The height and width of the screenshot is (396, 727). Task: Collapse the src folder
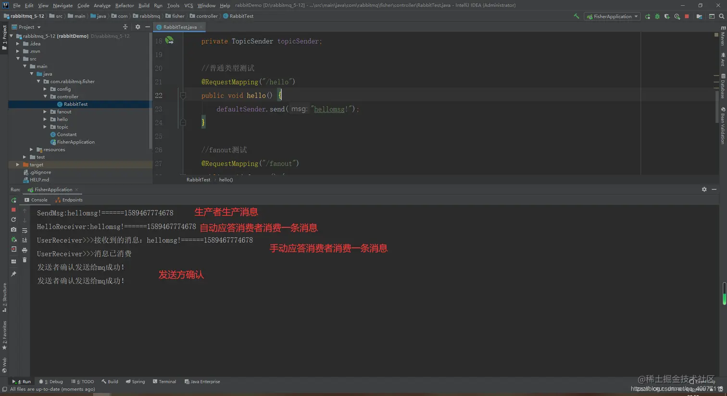pyautogui.click(x=18, y=59)
